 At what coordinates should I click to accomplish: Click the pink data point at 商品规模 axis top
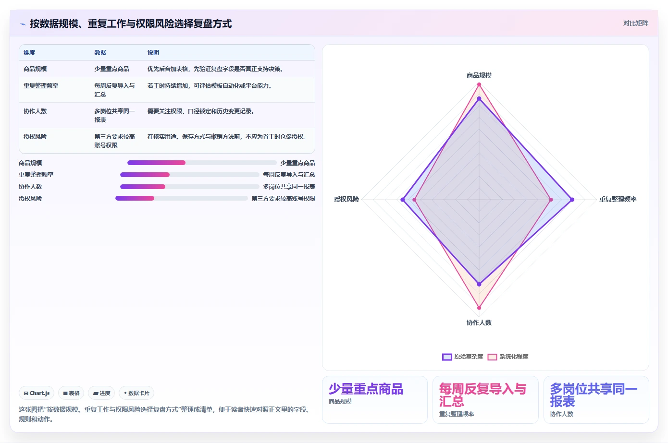pyautogui.click(x=479, y=84)
